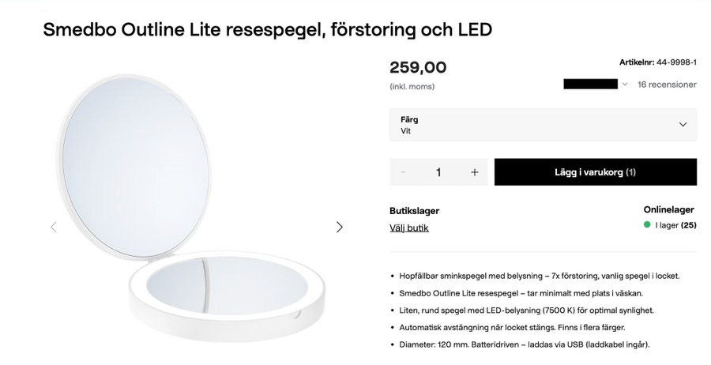Click the Butikslager heading
Image resolution: width=711 pixels, height=365 pixels.
point(414,211)
